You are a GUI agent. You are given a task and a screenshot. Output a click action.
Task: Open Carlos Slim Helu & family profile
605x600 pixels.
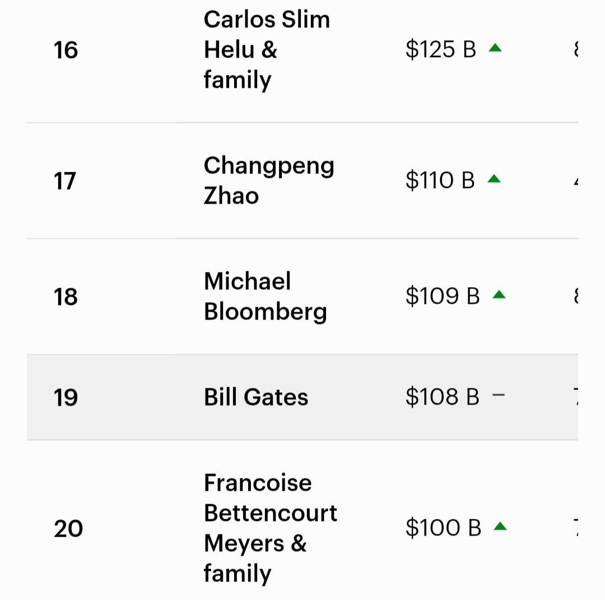267,50
